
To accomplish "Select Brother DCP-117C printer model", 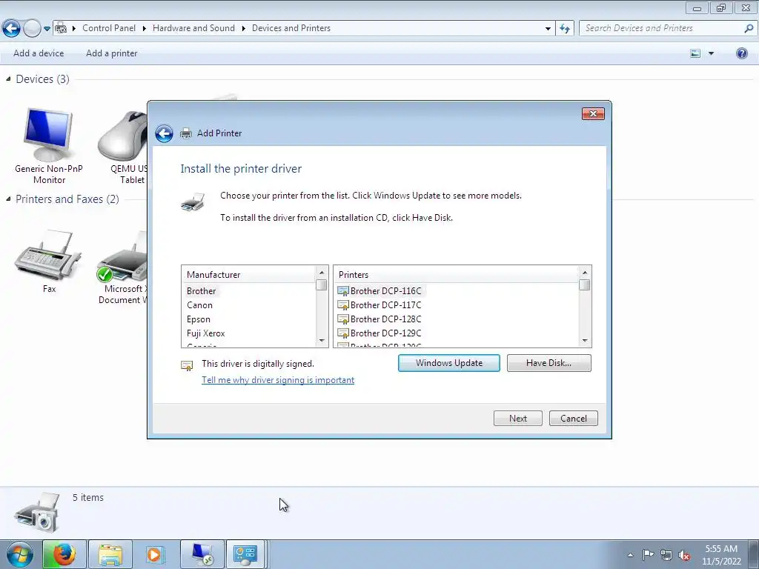I will click(385, 305).
